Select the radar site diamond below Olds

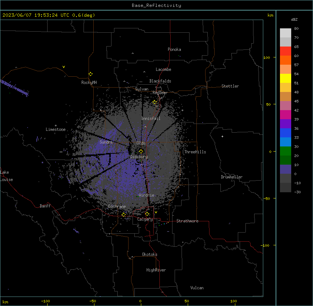point(141,152)
